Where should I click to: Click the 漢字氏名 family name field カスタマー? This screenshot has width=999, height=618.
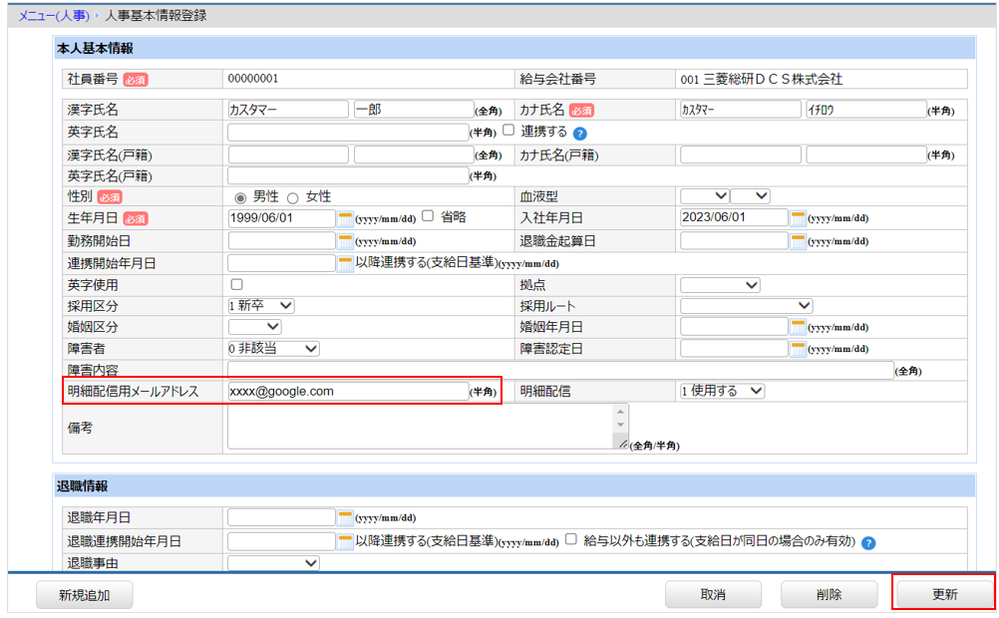pyautogui.click(x=288, y=110)
